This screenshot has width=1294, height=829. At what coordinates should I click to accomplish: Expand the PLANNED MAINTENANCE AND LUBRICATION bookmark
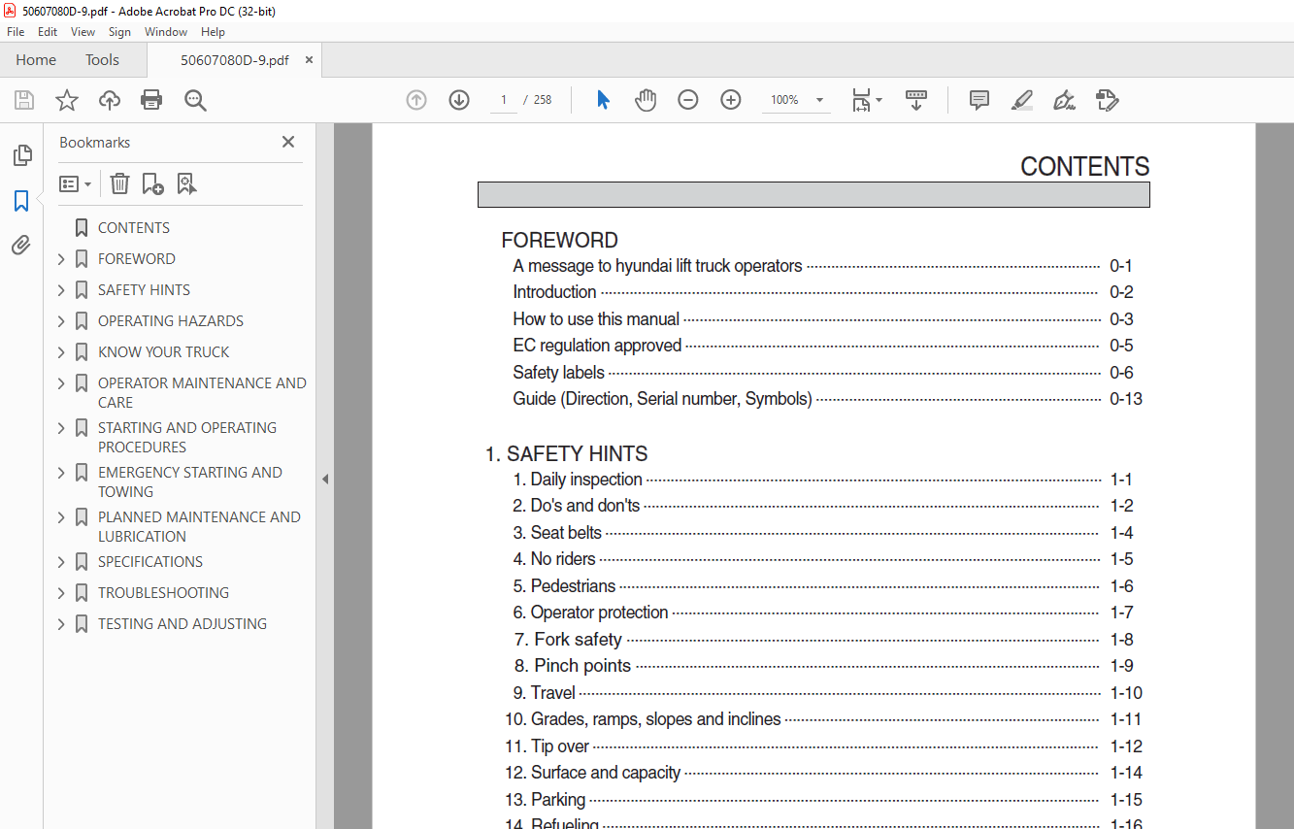point(61,517)
